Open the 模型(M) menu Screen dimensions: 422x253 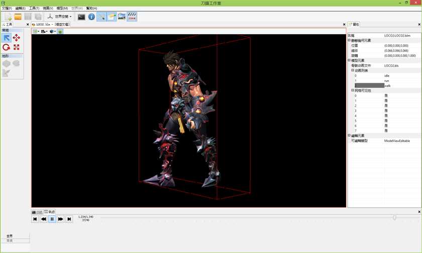(x=62, y=9)
